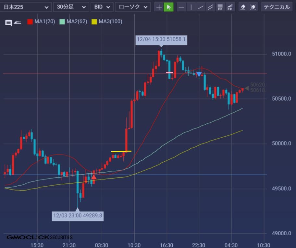Image resolution: width=296 pixels, height=248 pixels.
Task: Click the red MA1(20) color swatch
Action: pyautogui.click(x=30, y=22)
